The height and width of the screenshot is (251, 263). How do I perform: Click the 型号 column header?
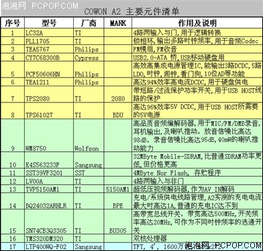click(49, 23)
